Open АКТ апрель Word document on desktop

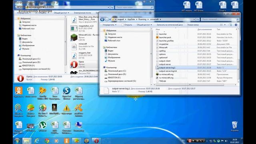click(187, 6)
